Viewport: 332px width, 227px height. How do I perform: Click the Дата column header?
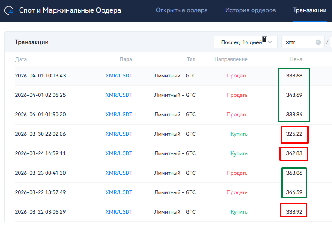pyautogui.click(x=21, y=59)
